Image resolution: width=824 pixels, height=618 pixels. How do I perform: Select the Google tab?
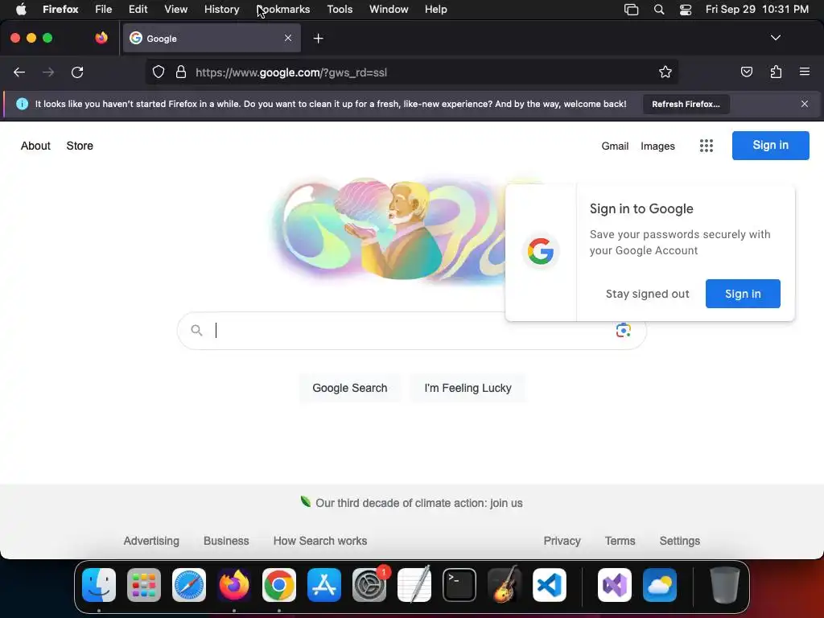[212, 38]
